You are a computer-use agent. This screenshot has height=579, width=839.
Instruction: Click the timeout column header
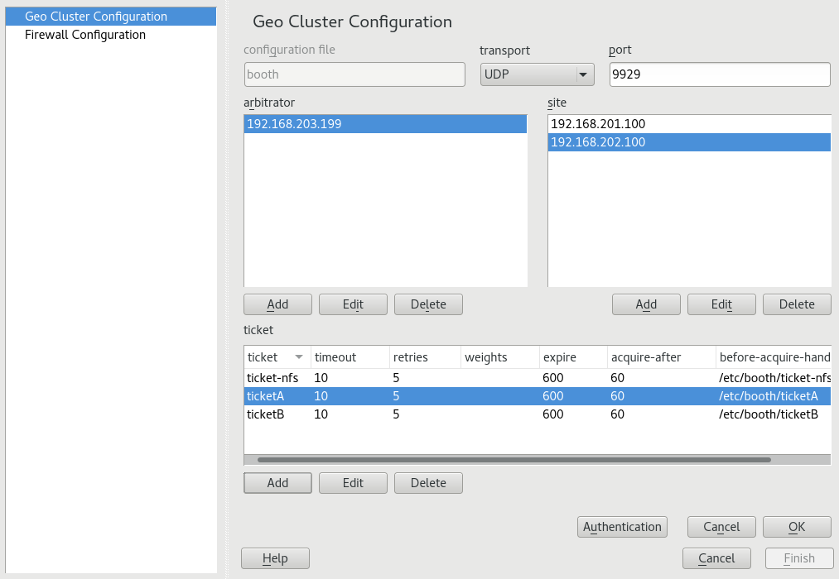(349, 357)
